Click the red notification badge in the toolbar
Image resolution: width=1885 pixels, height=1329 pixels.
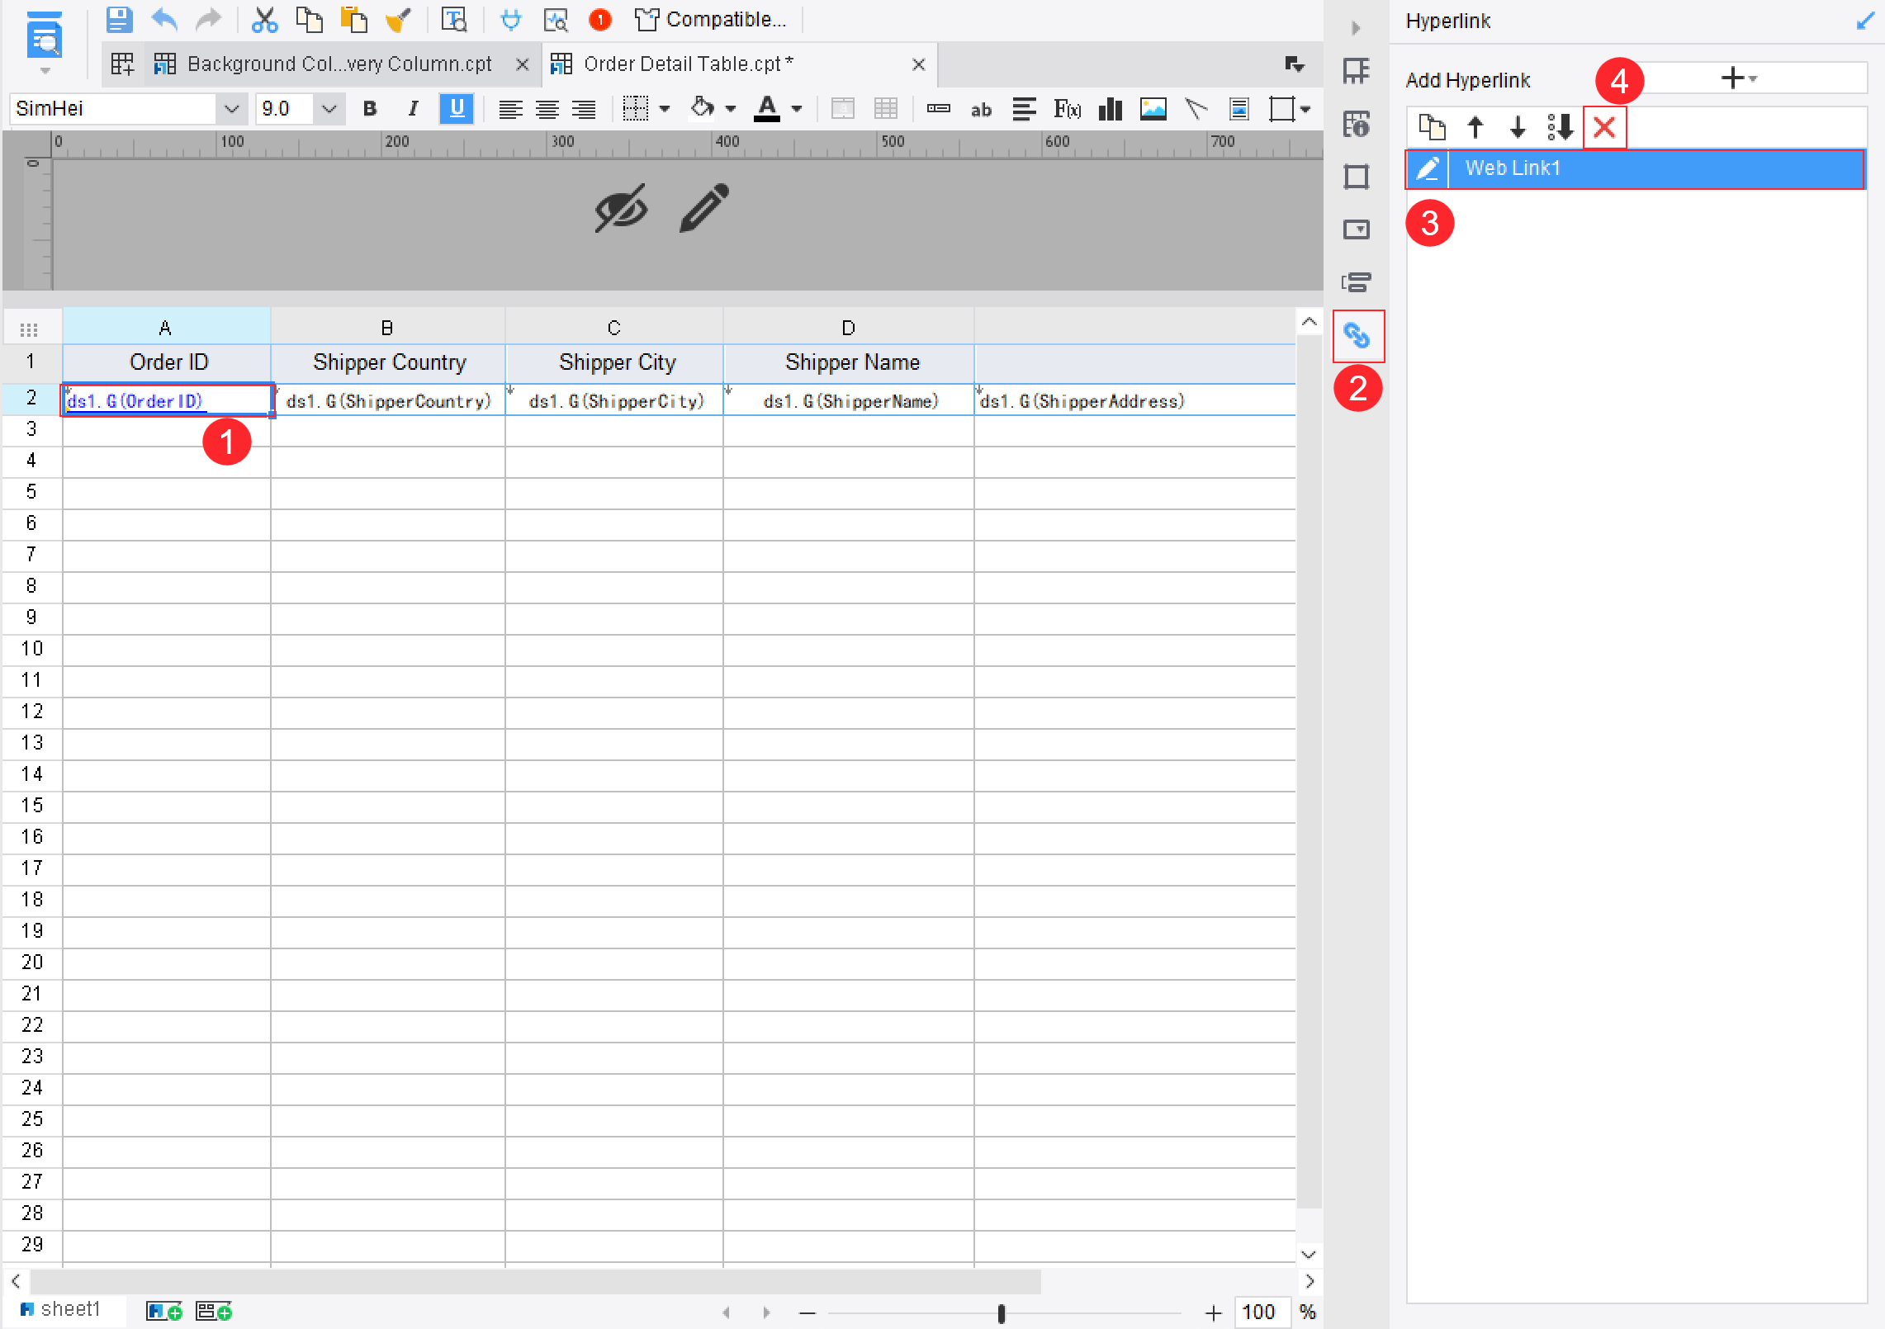click(x=600, y=19)
